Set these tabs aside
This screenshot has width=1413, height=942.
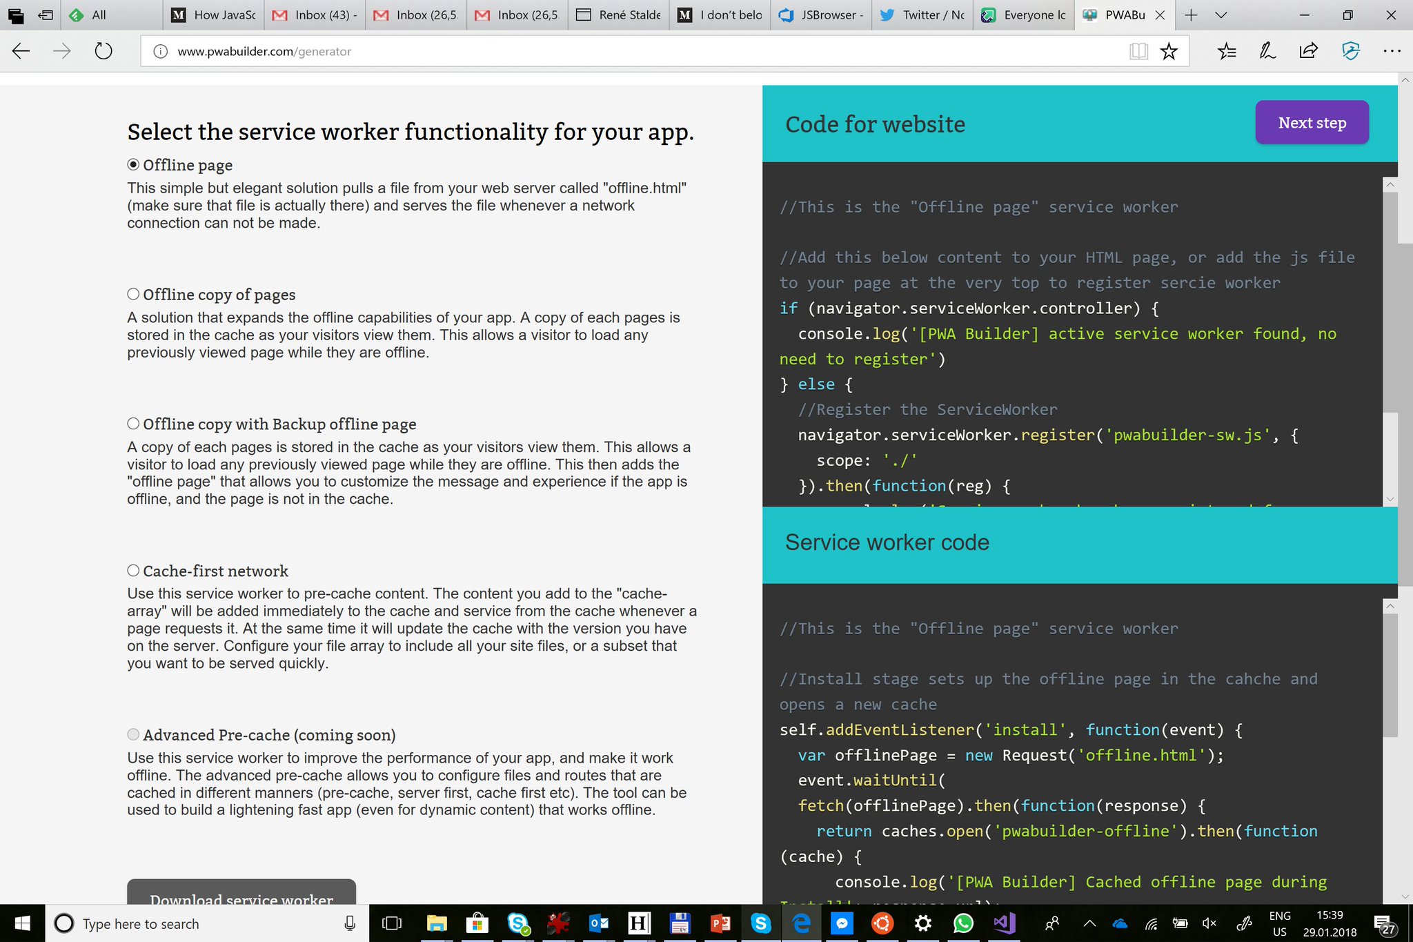pos(46,14)
